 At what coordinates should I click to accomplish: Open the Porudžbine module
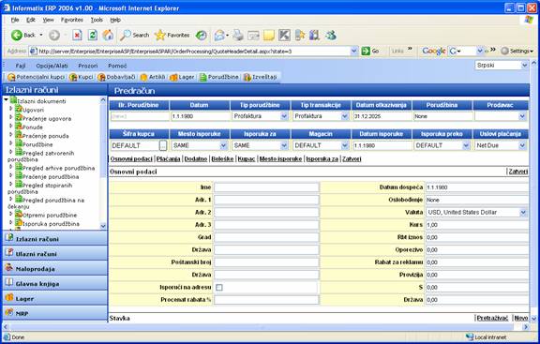[219, 77]
